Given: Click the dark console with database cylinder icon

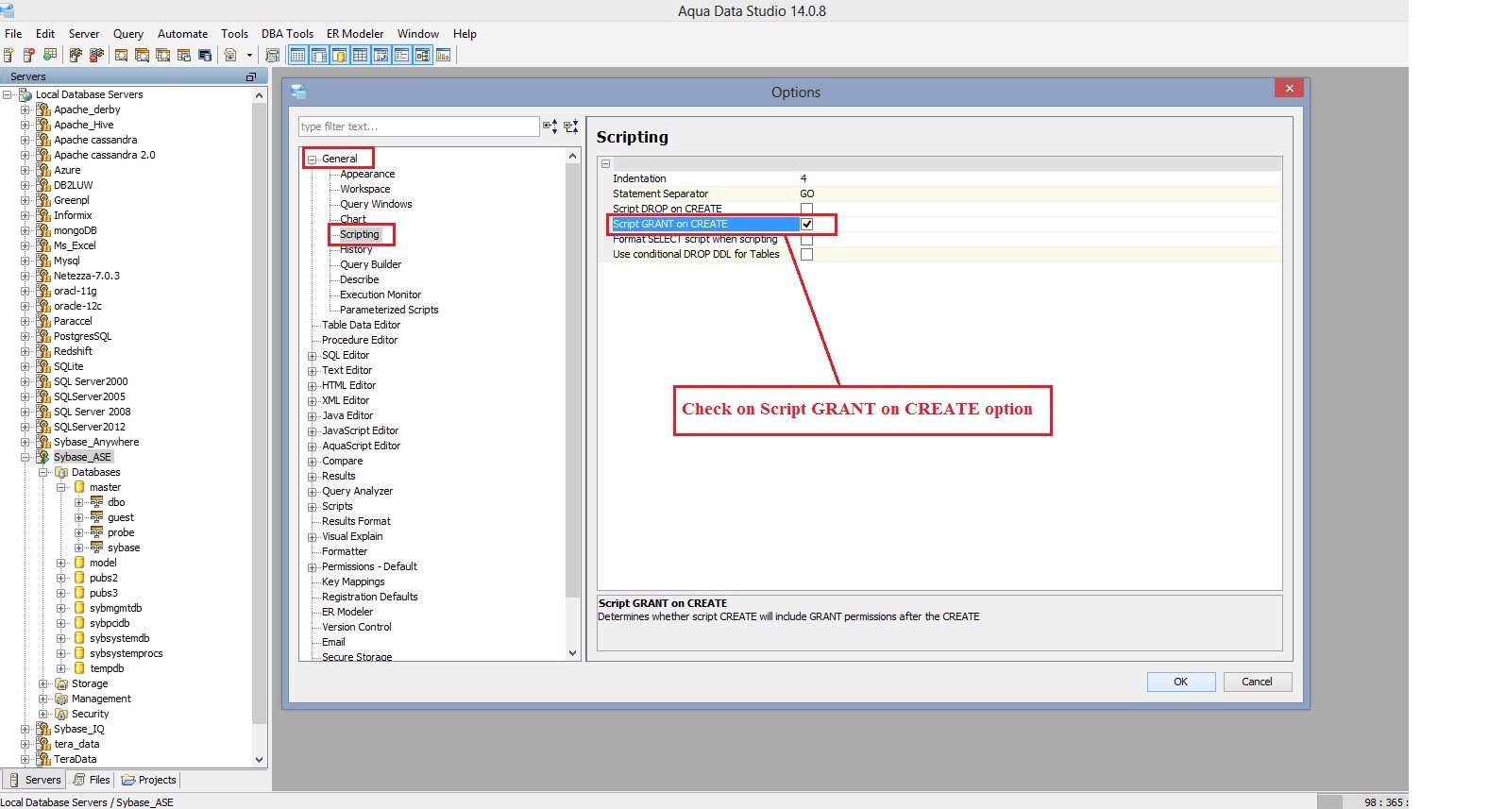Looking at the screenshot, I should coord(205,55).
